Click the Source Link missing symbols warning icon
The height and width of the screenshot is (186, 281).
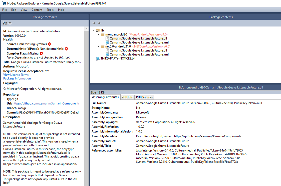coord(50,44)
